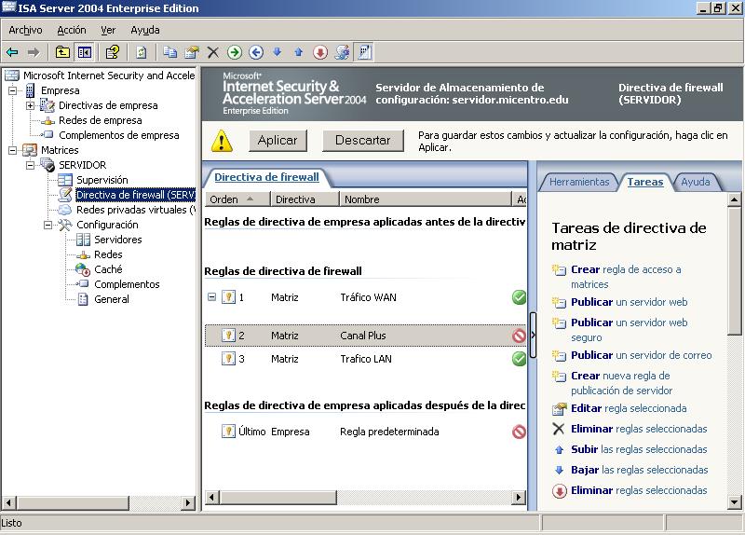Open Supervisión node in the tree

102,180
